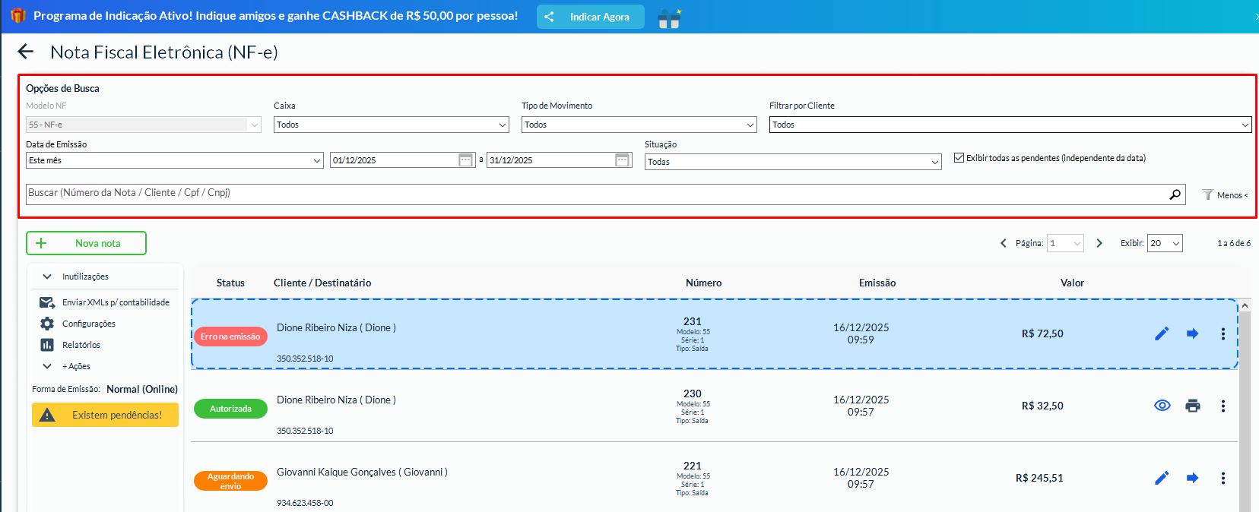The image size is (1259, 512).
Task: Open the calendar picker for start date
Action: pos(466,160)
